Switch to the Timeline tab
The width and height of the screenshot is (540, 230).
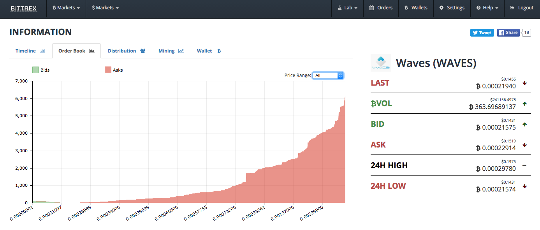tap(30, 51)
